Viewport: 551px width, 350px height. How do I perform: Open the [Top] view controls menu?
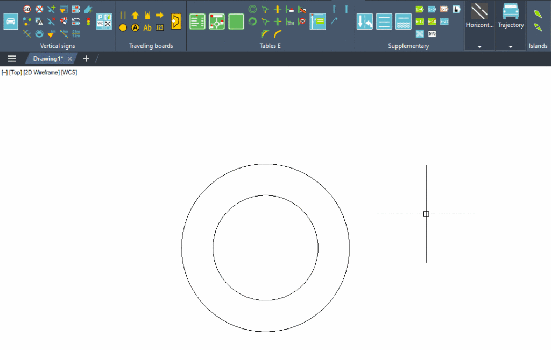(16, 73)
